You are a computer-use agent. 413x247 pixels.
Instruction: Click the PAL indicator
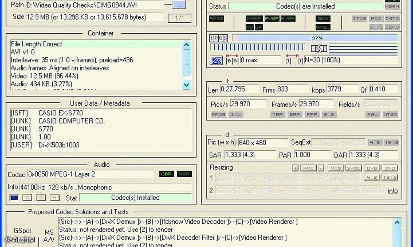372,115
